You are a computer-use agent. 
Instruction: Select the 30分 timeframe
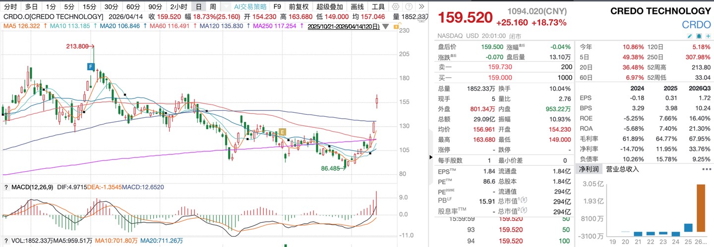point(112,7)
